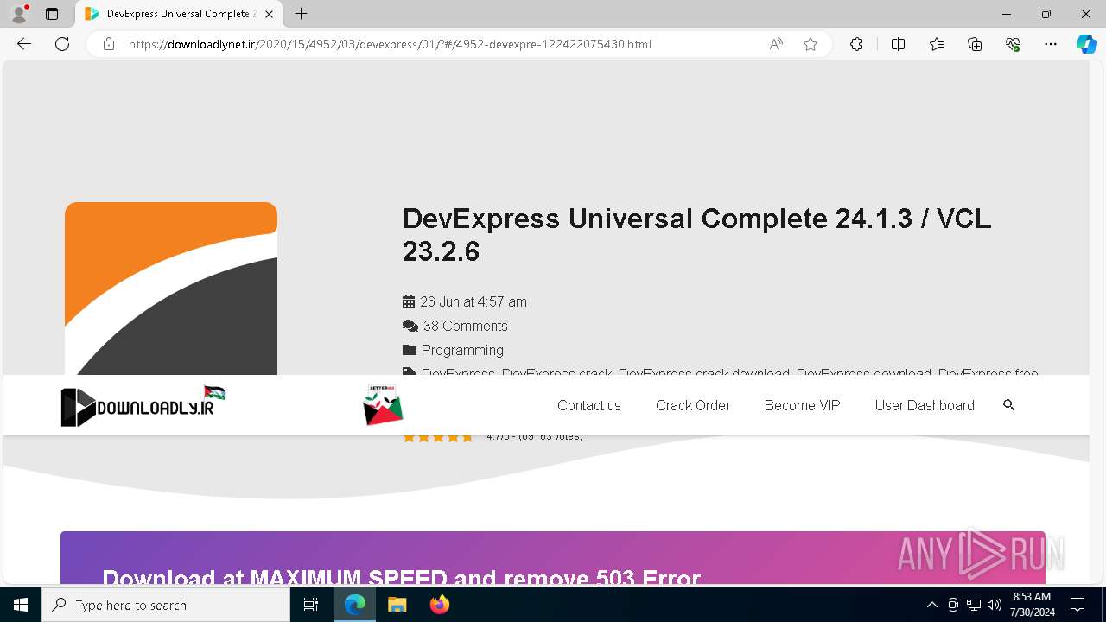Open the volume speaker tray icon
Viewport: 1106px width, 622px height.
pos(995,605)
